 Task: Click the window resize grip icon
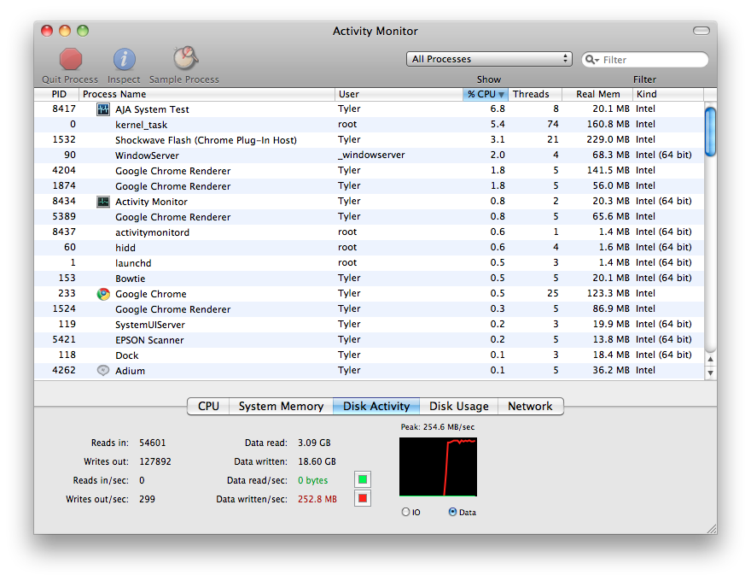coord(711,528)
